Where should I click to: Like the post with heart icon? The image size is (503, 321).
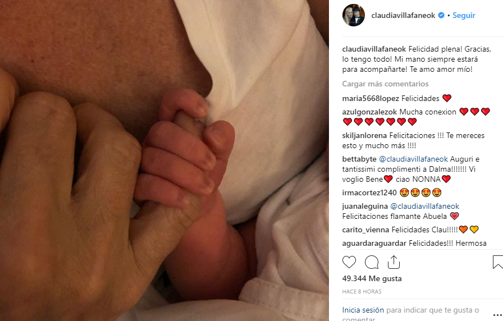[x=349, y=262]
